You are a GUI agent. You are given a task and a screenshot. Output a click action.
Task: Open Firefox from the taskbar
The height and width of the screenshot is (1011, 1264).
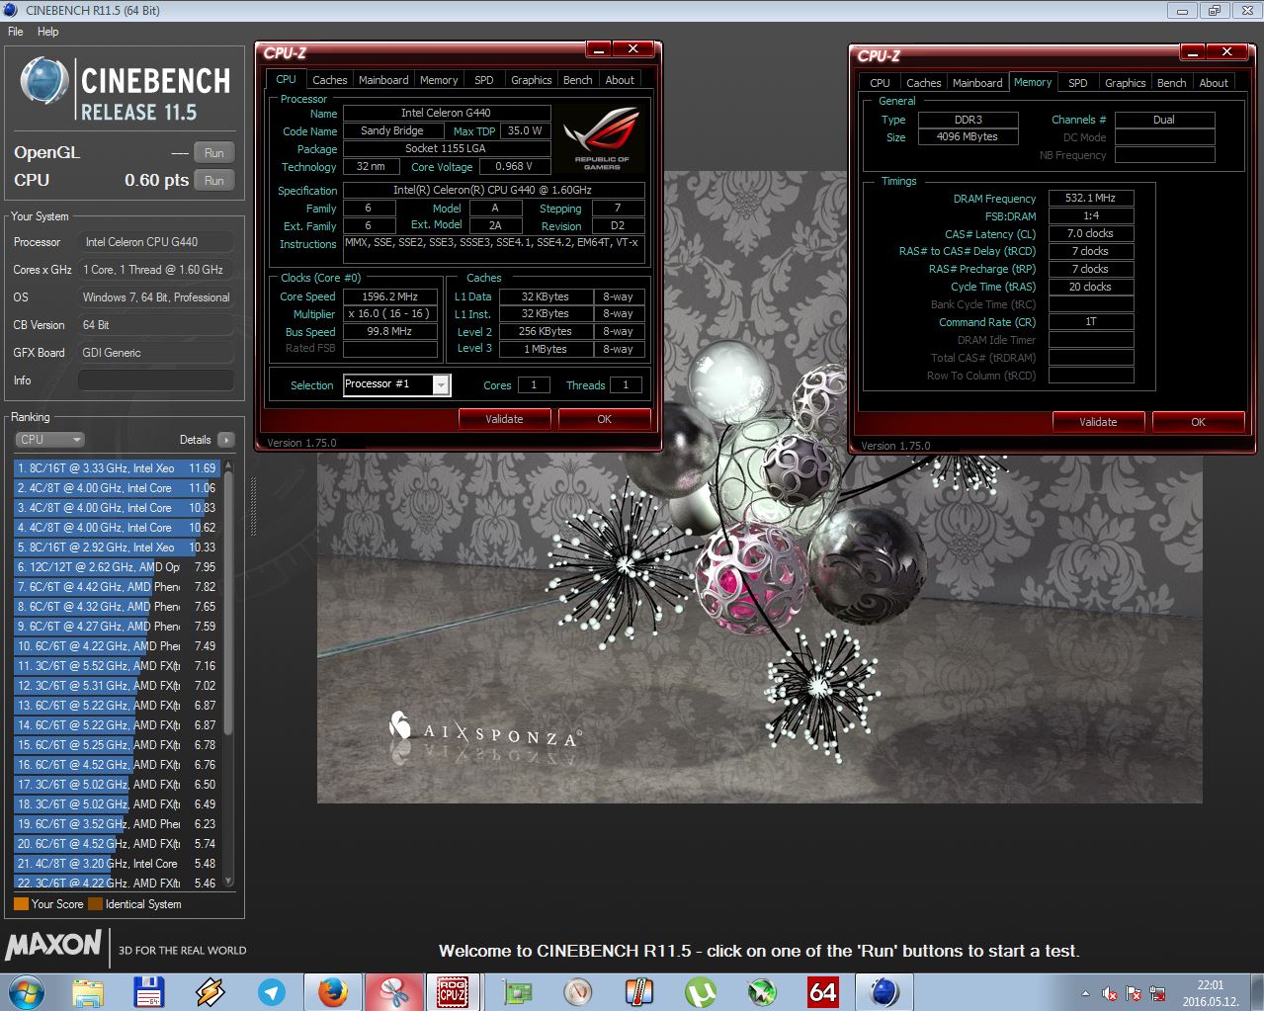click(x=332, y=992)
